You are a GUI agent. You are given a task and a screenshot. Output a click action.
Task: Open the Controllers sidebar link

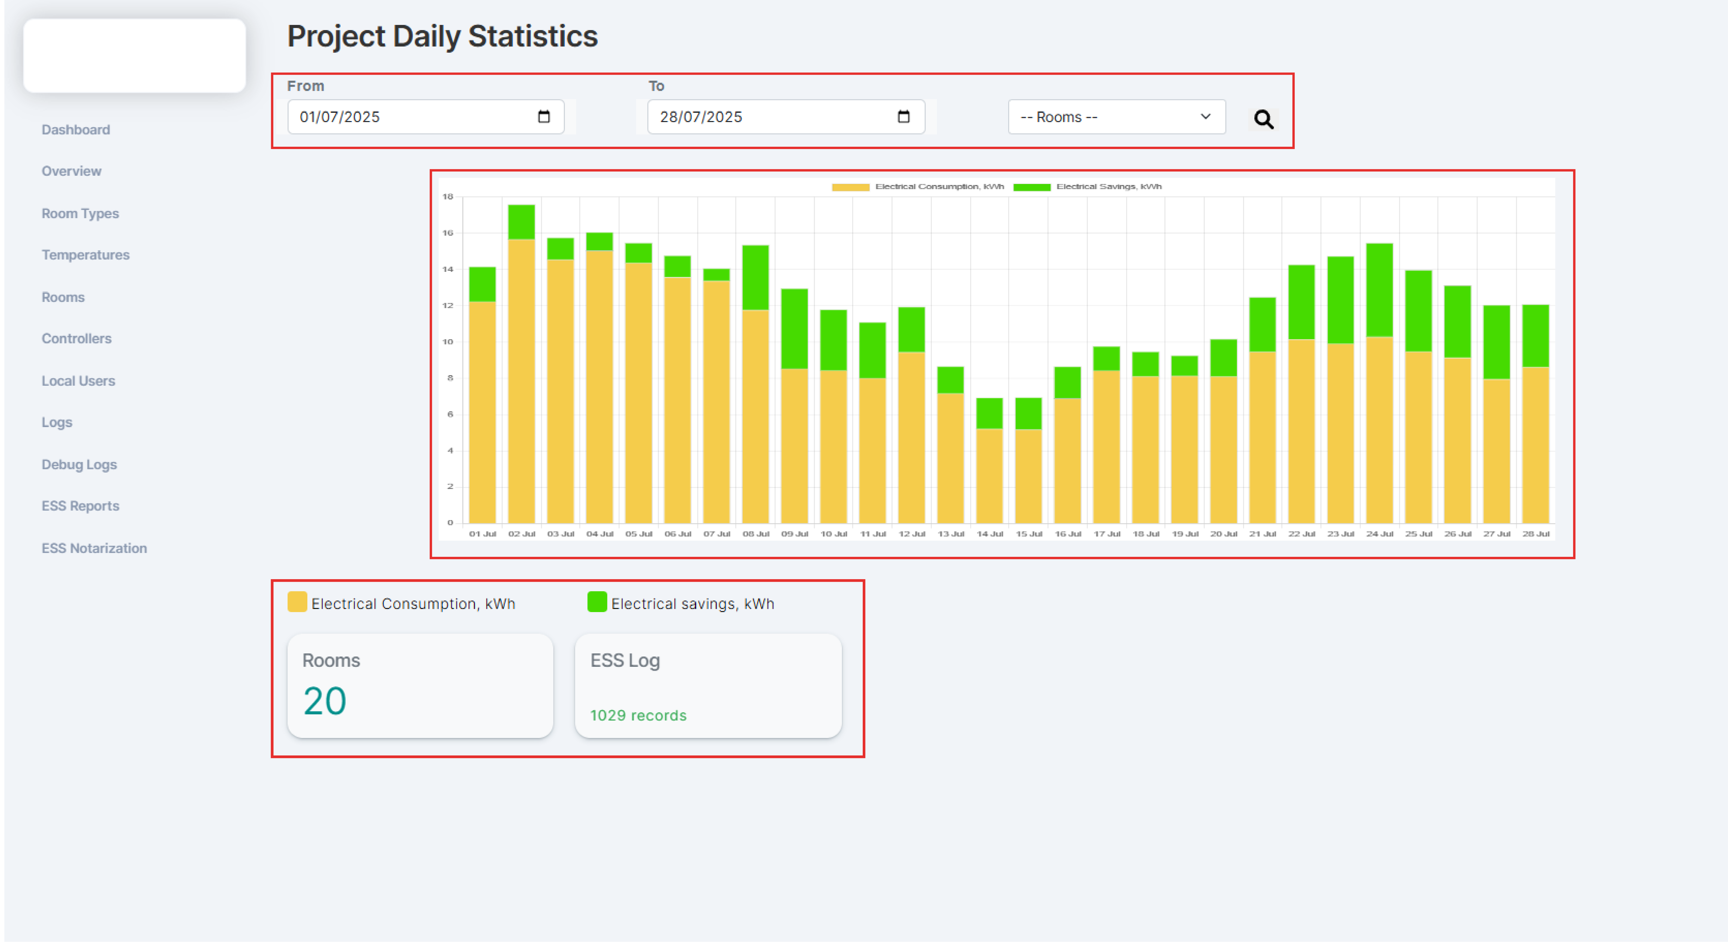coord(77,338)
